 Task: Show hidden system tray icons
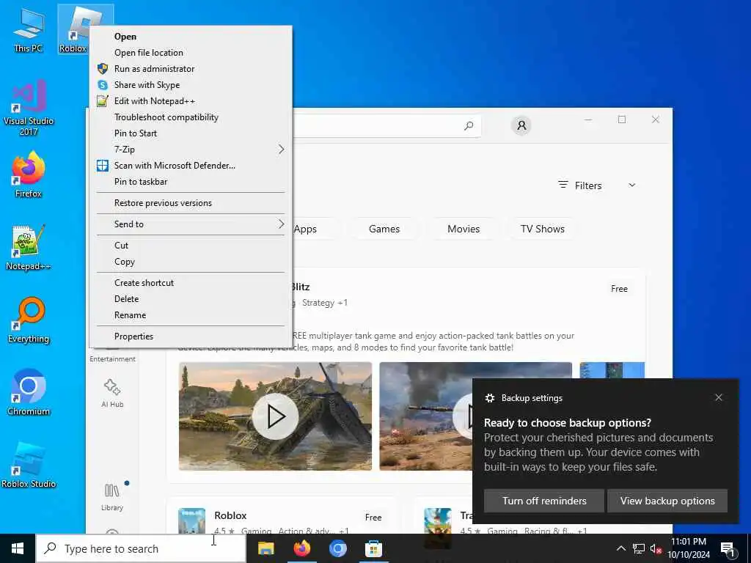620,548
